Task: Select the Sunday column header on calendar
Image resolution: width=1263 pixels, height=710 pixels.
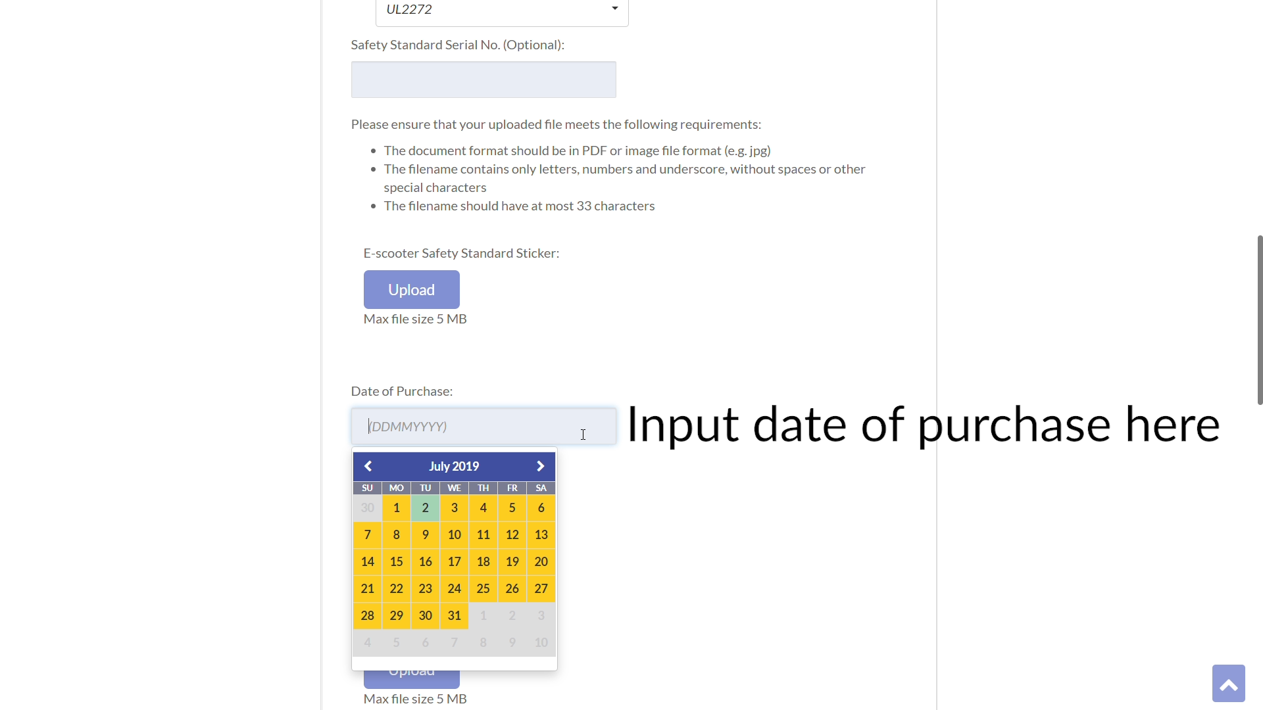Action: pos(367,487)
